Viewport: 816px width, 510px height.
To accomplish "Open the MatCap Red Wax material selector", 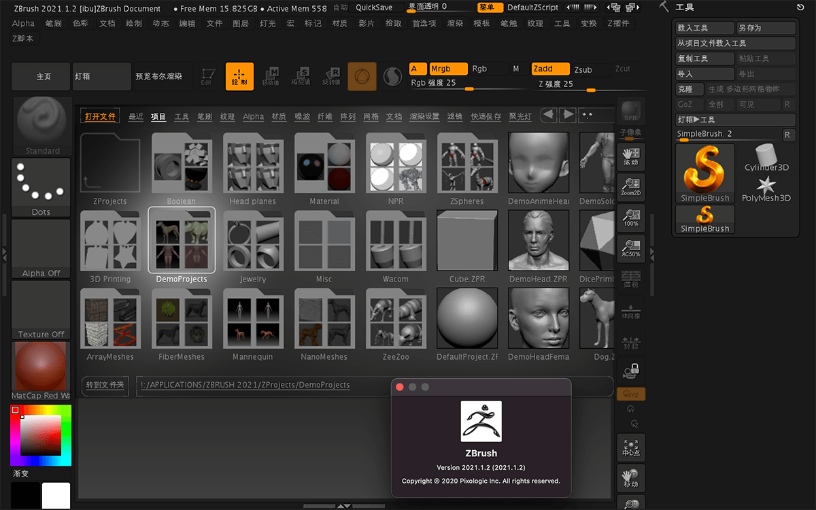I will pyautogui.click(x=41, y=371).
